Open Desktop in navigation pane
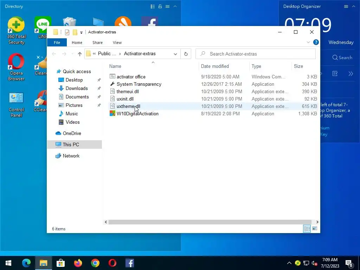The width and height of the screenshot is (360, 270). click(74, 80)
